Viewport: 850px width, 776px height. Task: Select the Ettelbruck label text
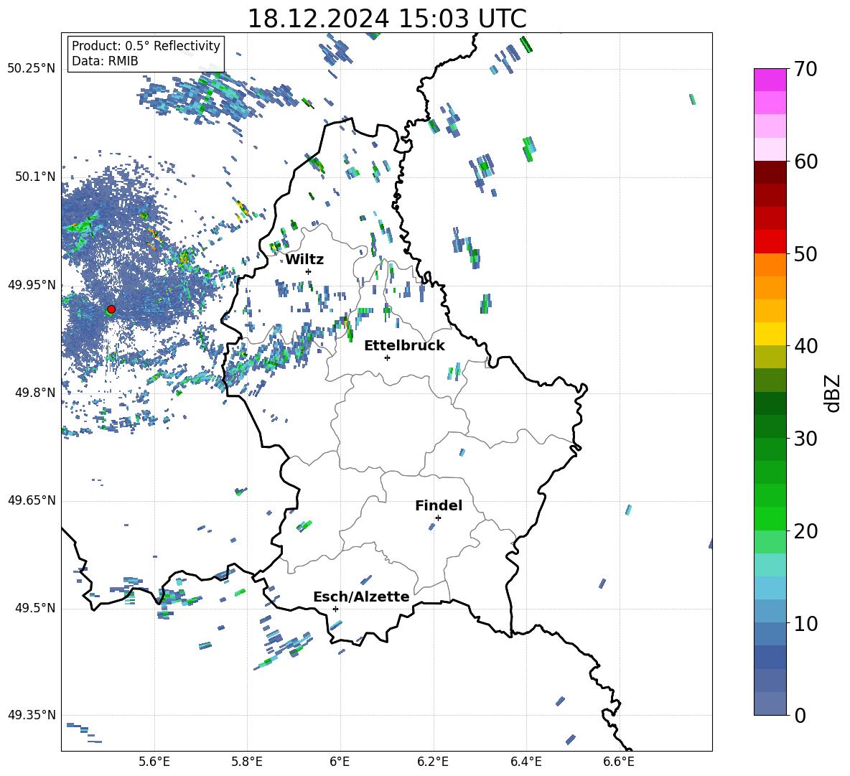tap(404, 346)
